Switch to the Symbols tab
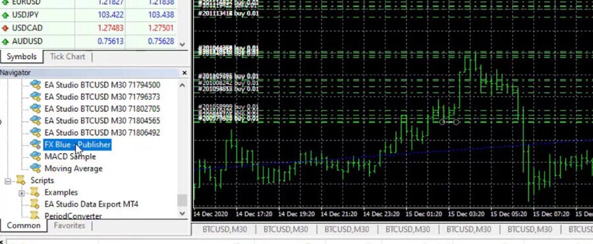This screenshot has height=244, width=593. pyautogui.click(x=22, y=57)
